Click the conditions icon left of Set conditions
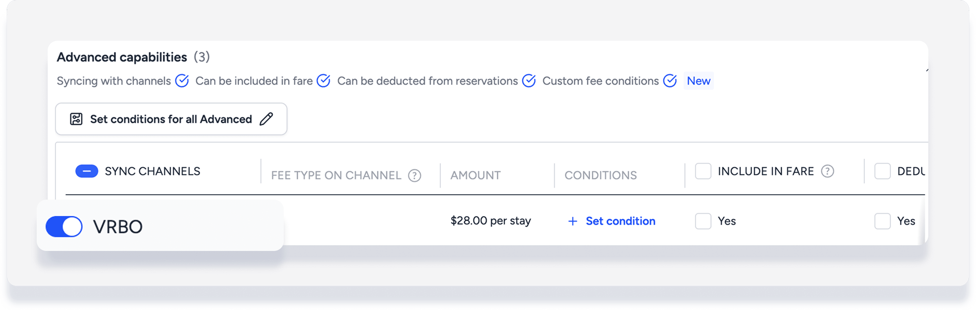The height and width of the screenshot is (310, 976). click(76, 119)
